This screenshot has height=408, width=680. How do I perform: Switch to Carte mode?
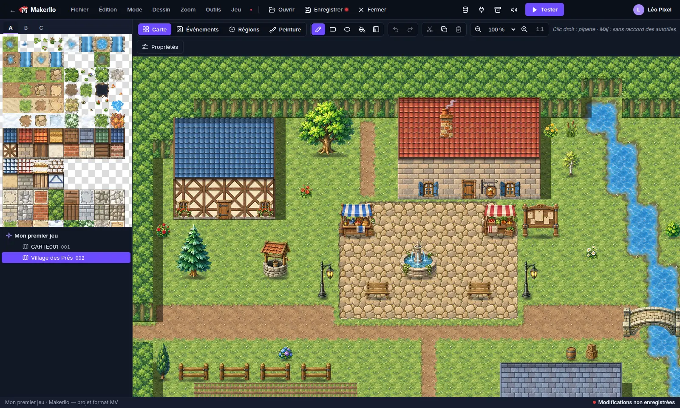point(155,29)
